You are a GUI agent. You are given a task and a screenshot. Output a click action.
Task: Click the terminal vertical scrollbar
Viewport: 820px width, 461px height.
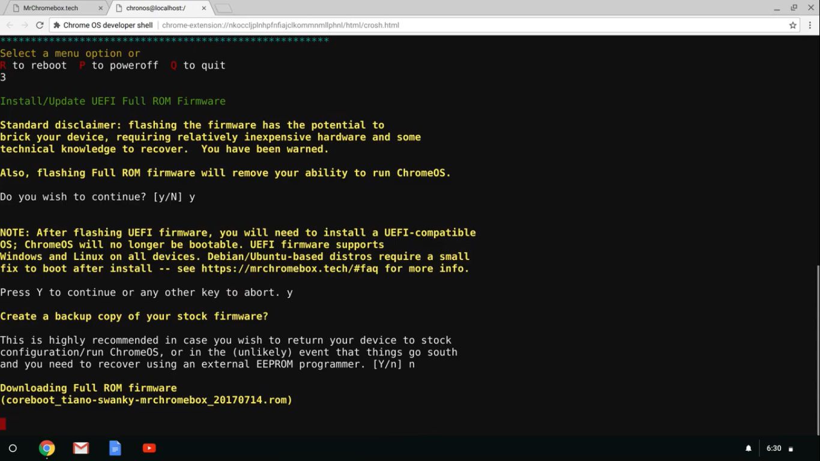pyautogui.click(x=817, y=351)
